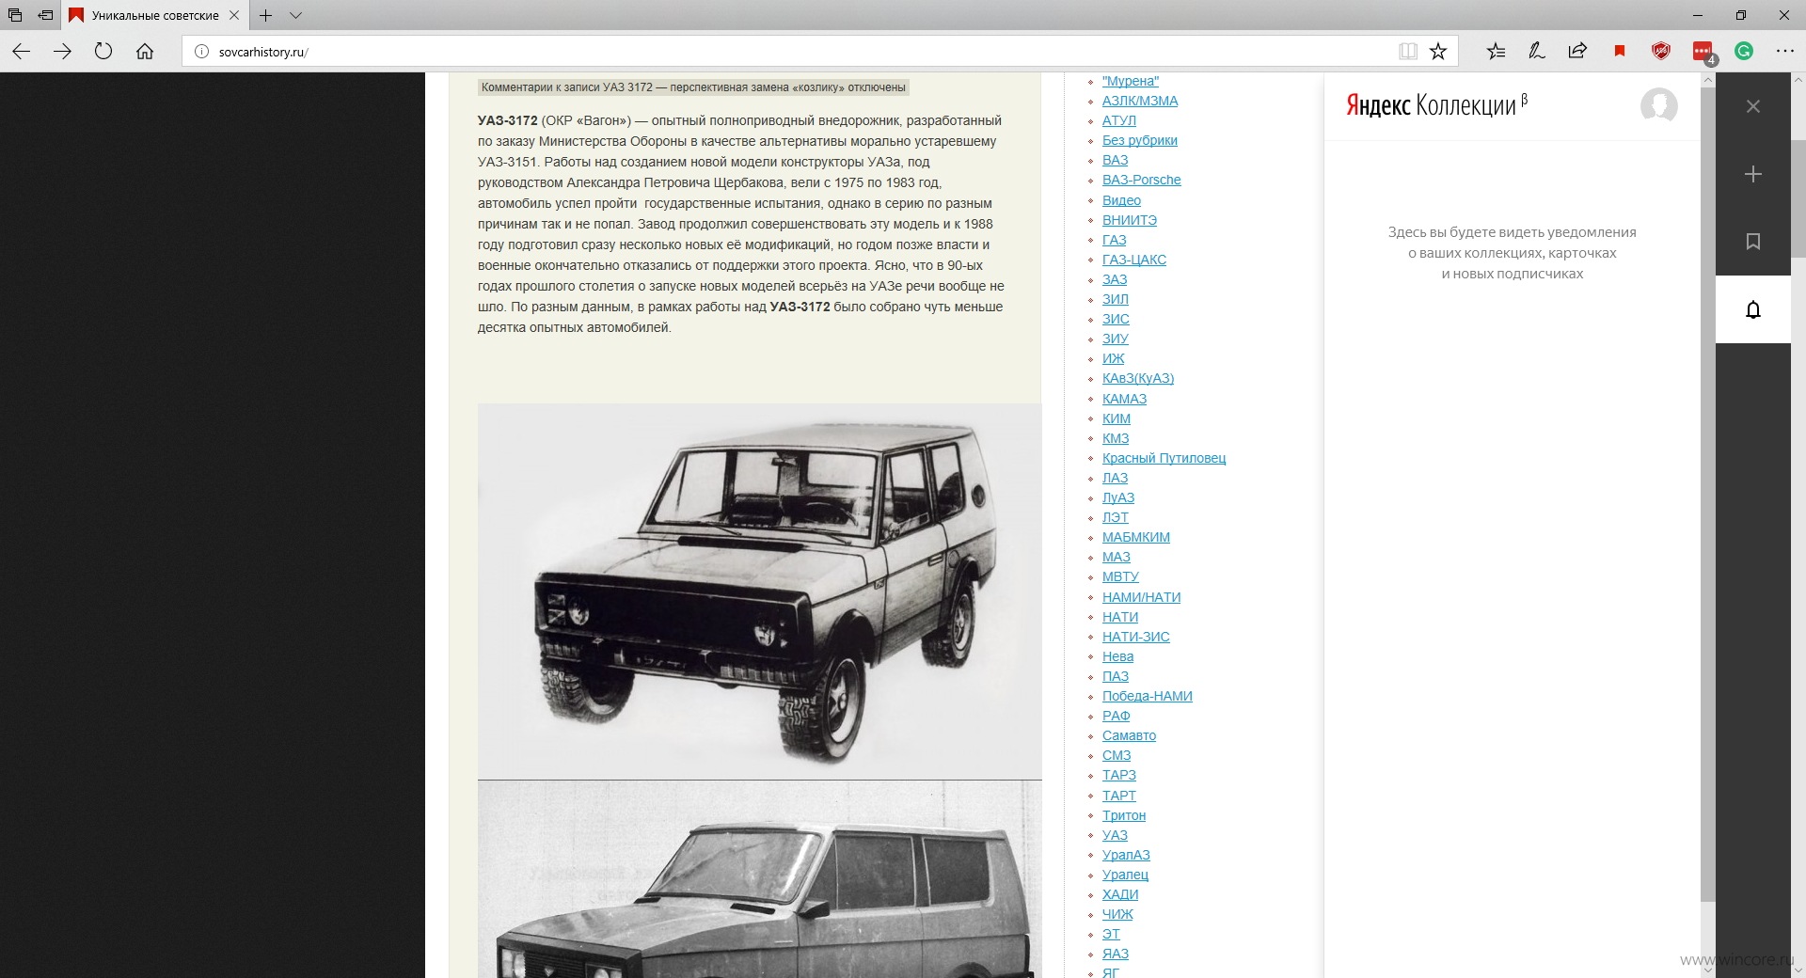Image resolution: width=1806 pixels, height=978 pixels.
Task: Open reading view icon
Action: [x=1407, y=52]
